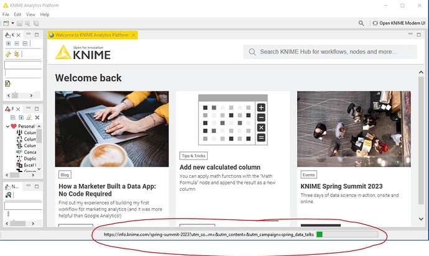Image resolution: width=429 pixels, height=256 pixels.
Task: Click the Node Repository search field
Action: (23, 206)
